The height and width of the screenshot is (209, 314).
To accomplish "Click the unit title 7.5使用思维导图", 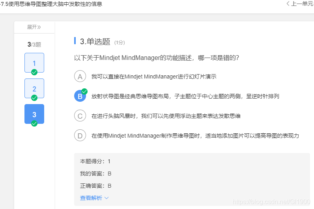I will [51, 4].
